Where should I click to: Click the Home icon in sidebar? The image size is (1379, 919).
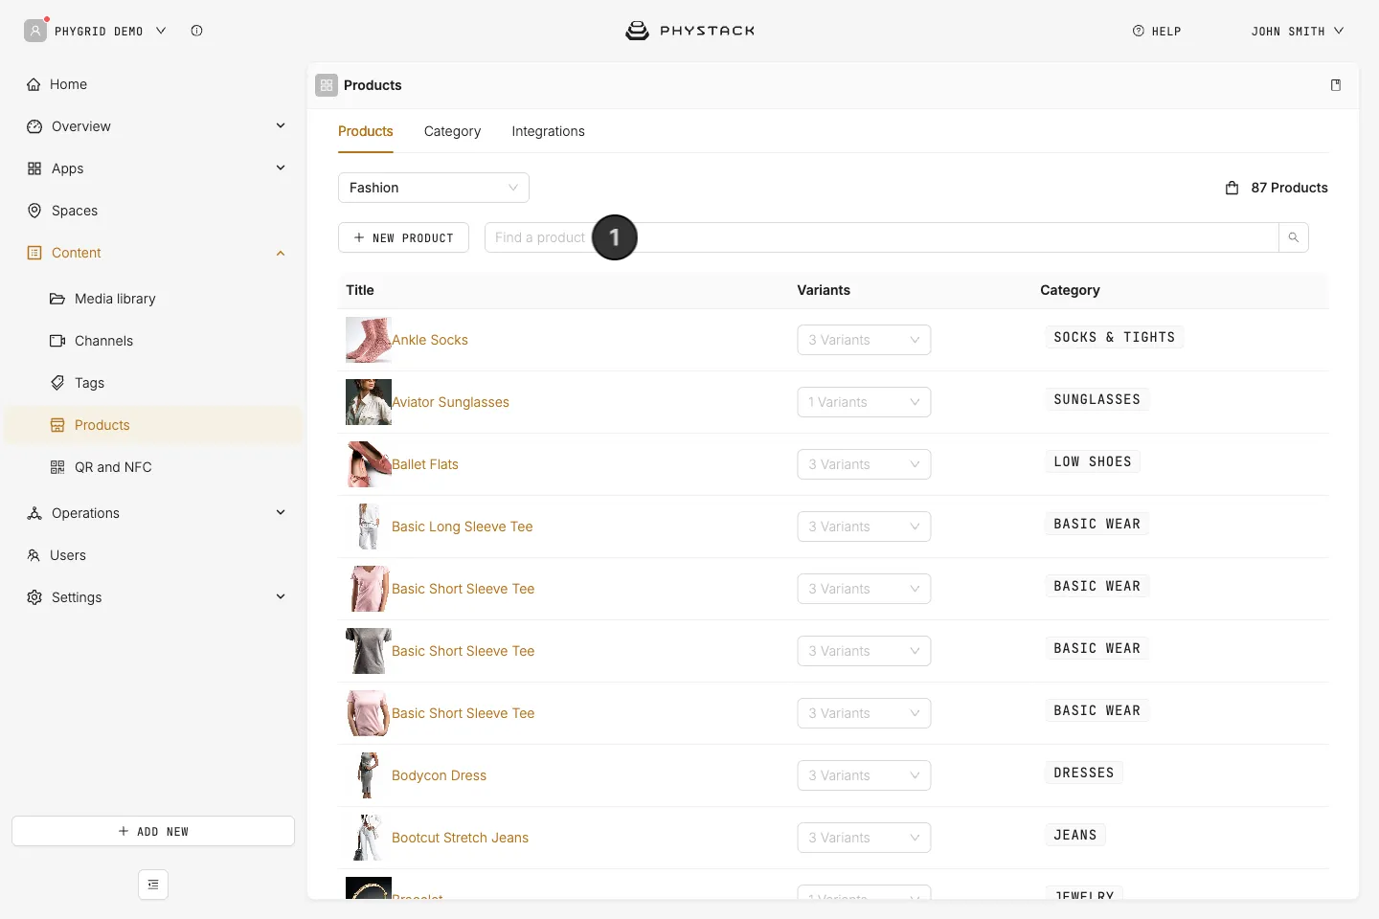click(x=34, y=84)
